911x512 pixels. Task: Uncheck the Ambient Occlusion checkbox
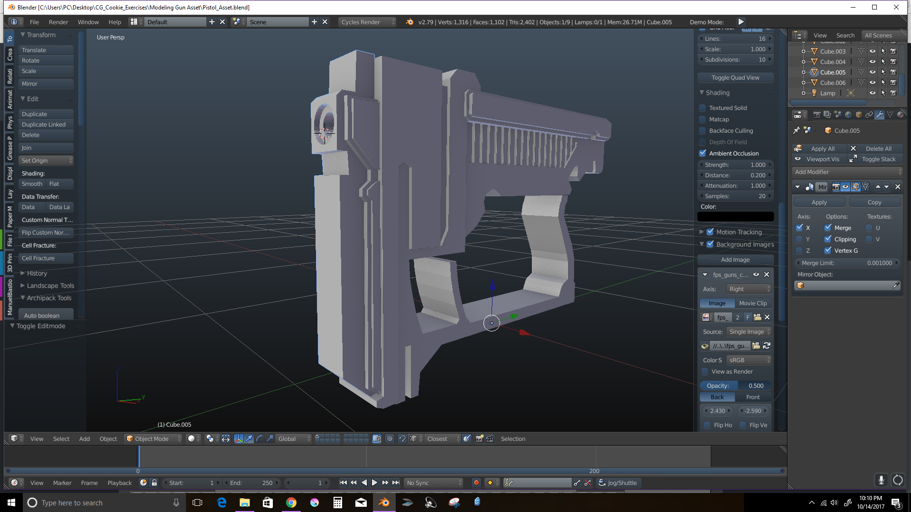pos(703,153)
